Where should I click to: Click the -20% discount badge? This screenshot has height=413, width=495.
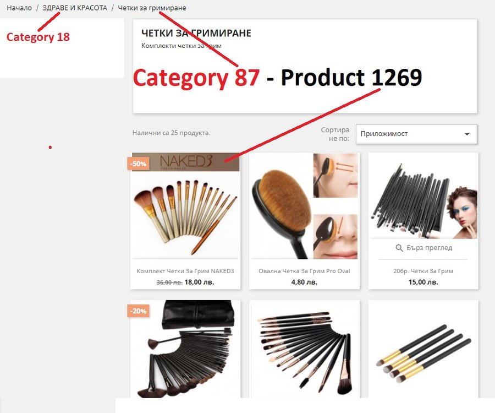click(138, 311)
